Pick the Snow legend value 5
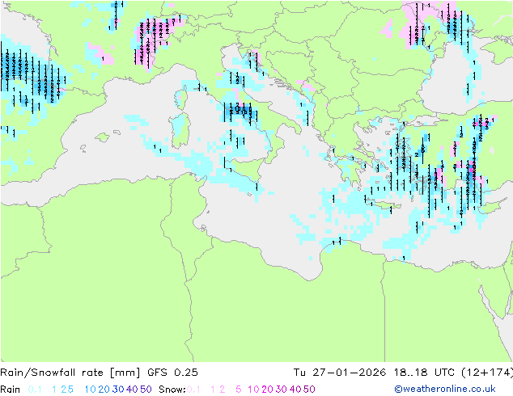 tap(239, 390)
